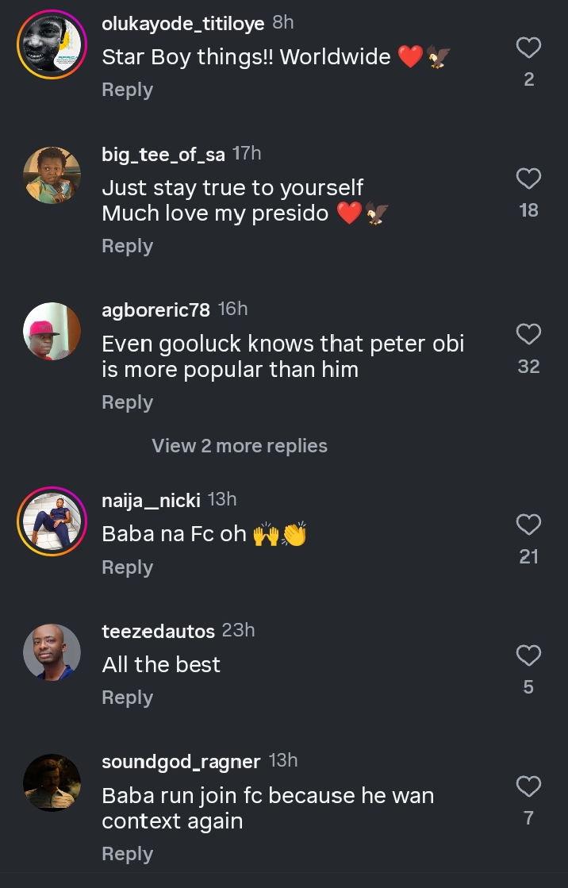Viewport: 568px width, 888px height.
Task: Open teezedautos username link
Action: click(x=158, y=632)
